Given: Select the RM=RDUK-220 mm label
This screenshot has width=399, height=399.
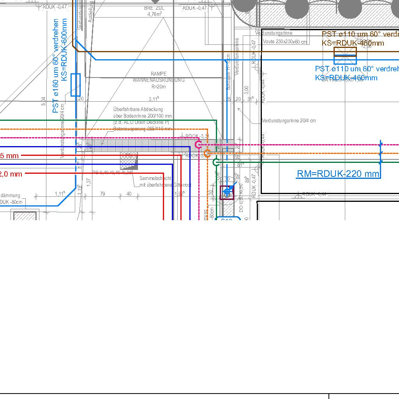Looking at the screenshot, I should (338, 174).
